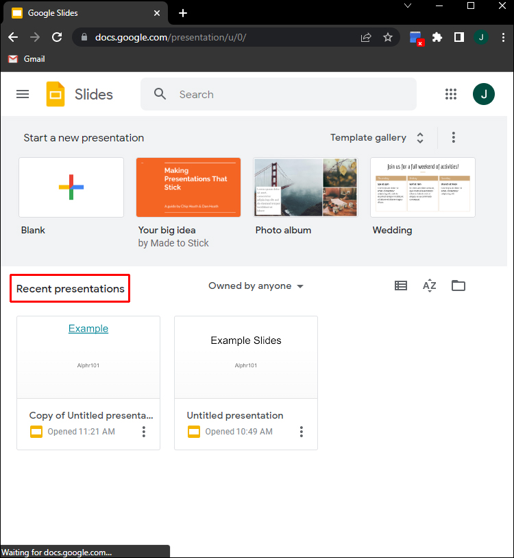Viewport: 514px width, 558px height.
Task: Open file picker folder icon
Action: [458, 286]
